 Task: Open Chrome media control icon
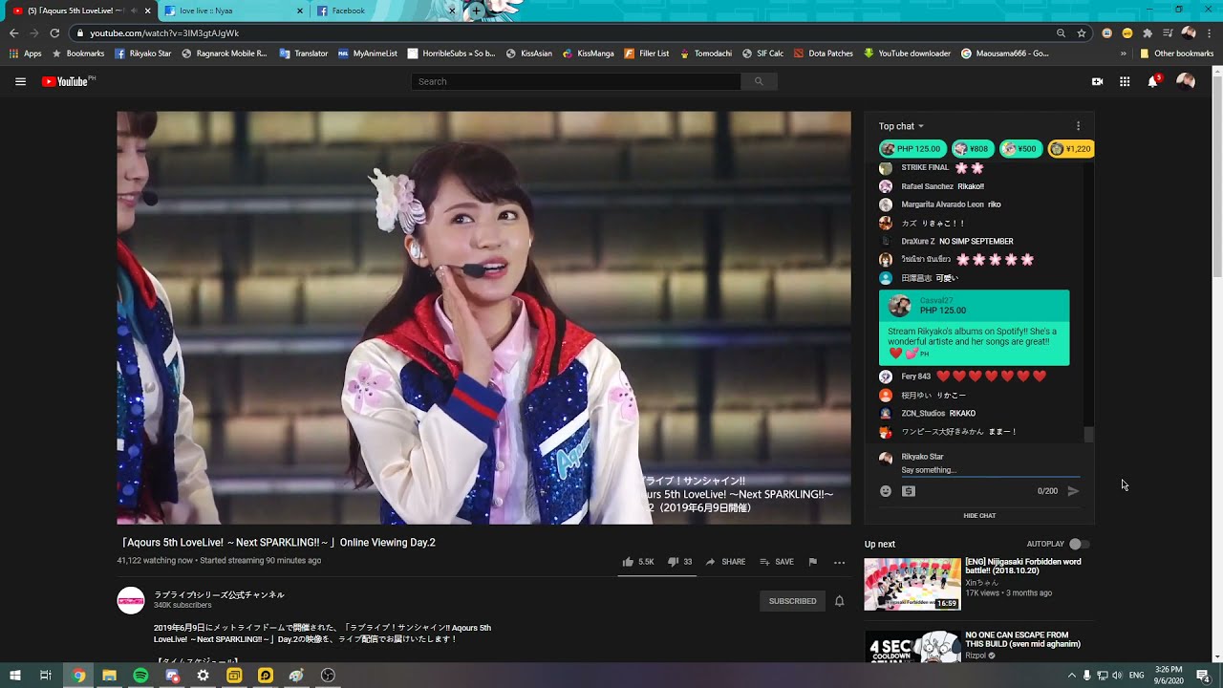click(1168, 32)
